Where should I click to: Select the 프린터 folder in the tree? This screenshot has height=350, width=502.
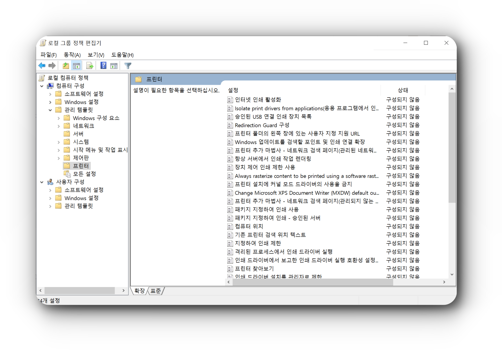tap(81, 166)
